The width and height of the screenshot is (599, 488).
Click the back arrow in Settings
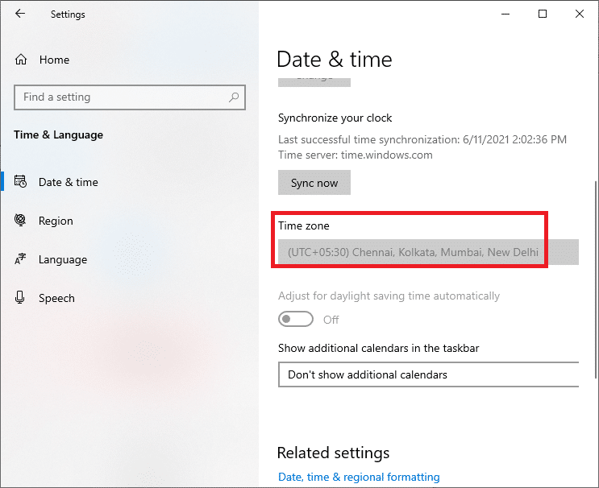tap(20, 14)
